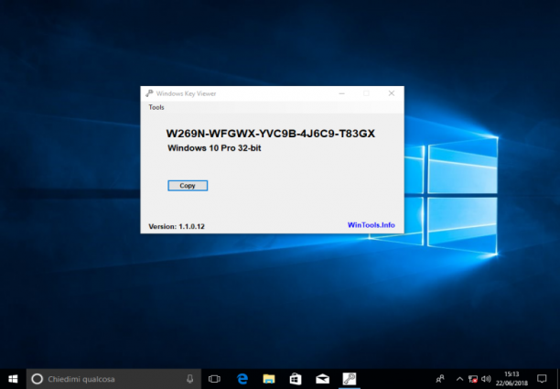Click the Copy button
The width and height of the screenshot is (560, 389).
pyautogui.click(x=188, y=186)
